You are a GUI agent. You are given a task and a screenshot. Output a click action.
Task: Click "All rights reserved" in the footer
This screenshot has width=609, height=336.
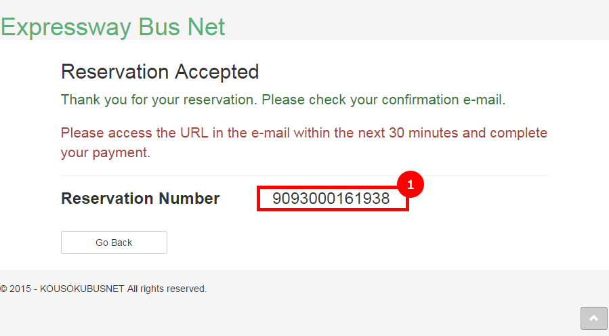167,289
